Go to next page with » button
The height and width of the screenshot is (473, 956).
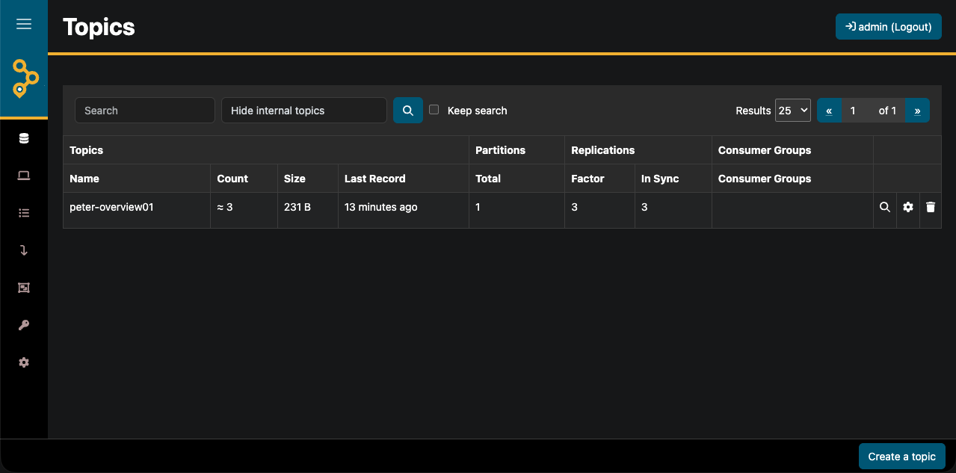click(917, 111)
